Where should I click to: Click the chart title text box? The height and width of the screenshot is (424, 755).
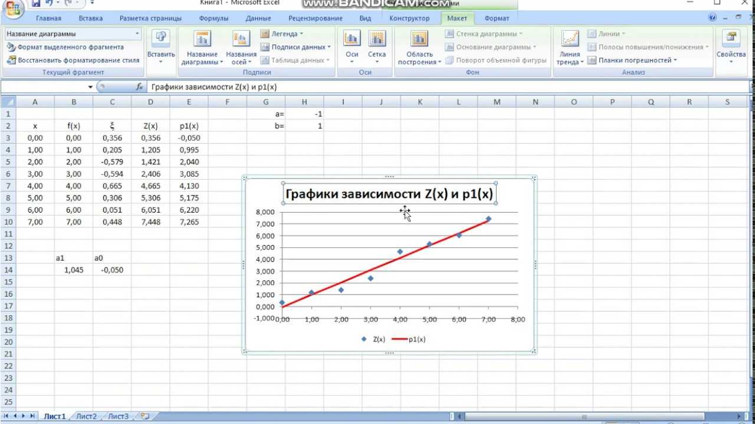389,194
